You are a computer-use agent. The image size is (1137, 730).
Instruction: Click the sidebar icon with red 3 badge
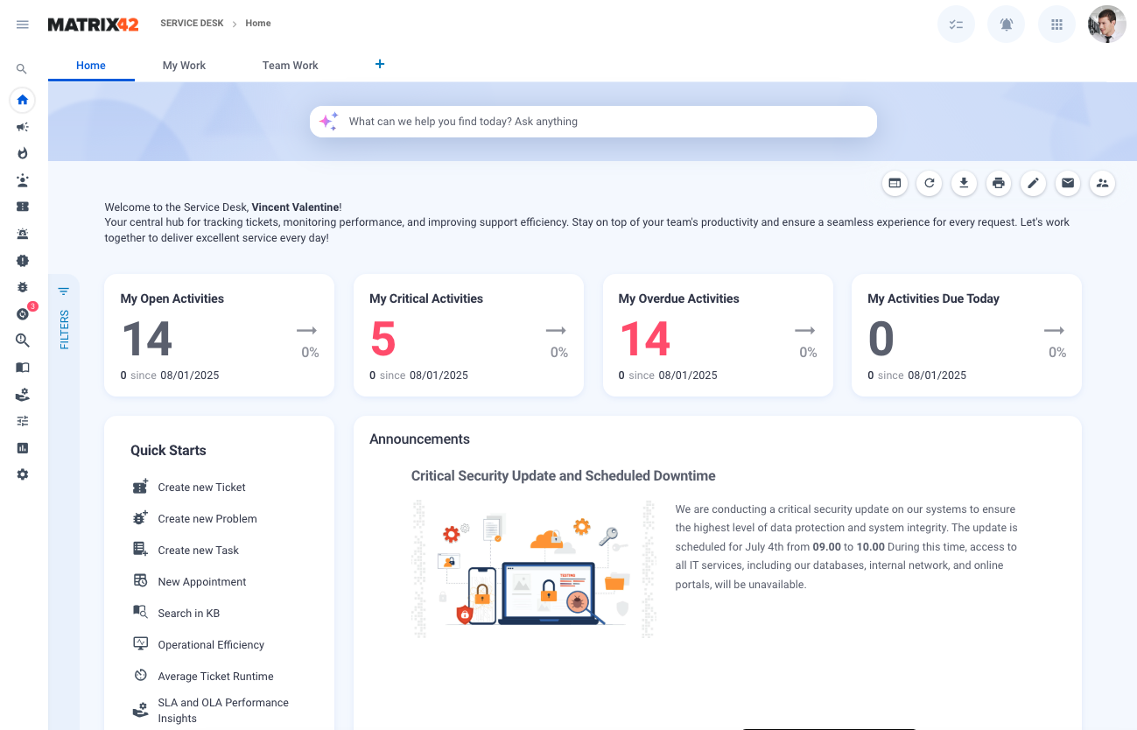(x=23, y=313)
